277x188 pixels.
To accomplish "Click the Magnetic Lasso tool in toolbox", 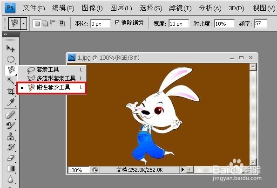I will pos(11,70).
